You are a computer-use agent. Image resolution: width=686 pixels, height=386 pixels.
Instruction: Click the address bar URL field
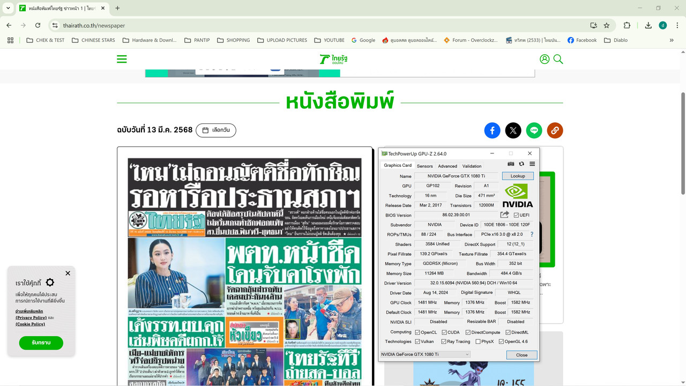point(322,25)
